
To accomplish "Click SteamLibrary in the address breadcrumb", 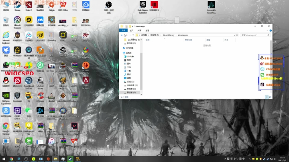I will click(x=168, y=35).
